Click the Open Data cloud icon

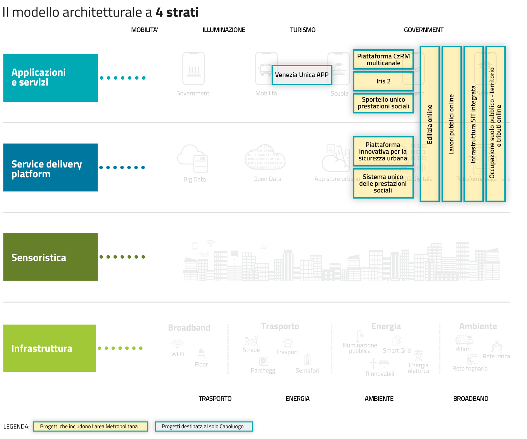265,157
